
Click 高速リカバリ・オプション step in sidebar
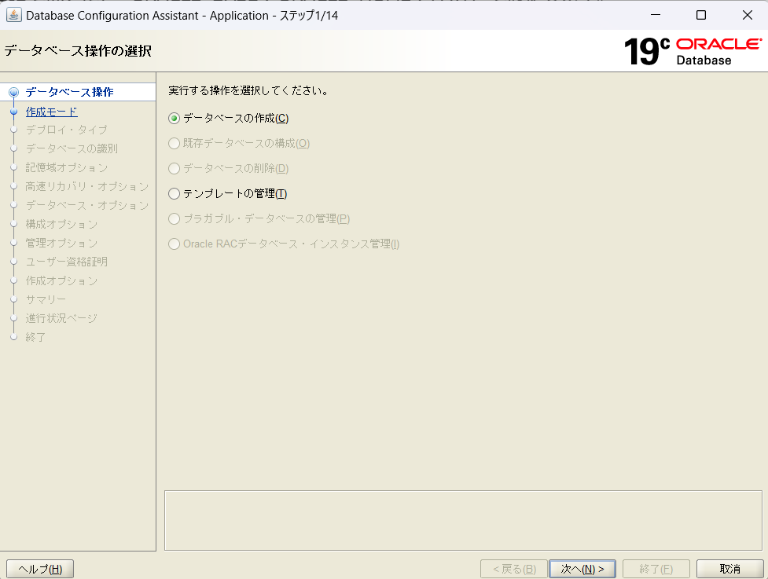pyautogui.click(x=87, y=186)
